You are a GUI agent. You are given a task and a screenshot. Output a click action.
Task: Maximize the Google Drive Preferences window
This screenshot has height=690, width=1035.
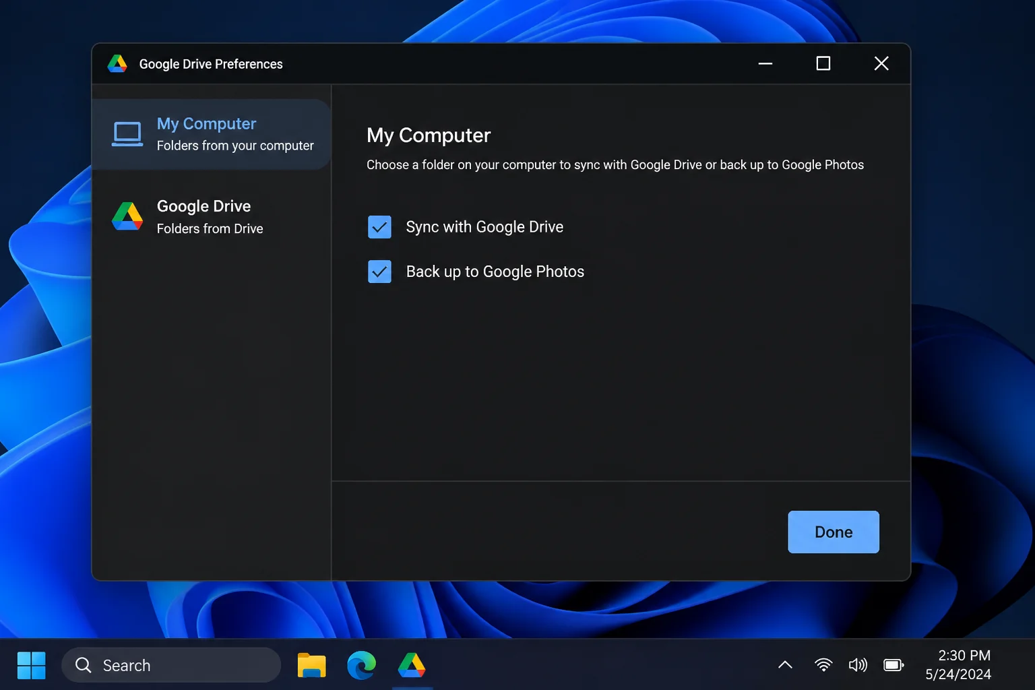[823, 63]
